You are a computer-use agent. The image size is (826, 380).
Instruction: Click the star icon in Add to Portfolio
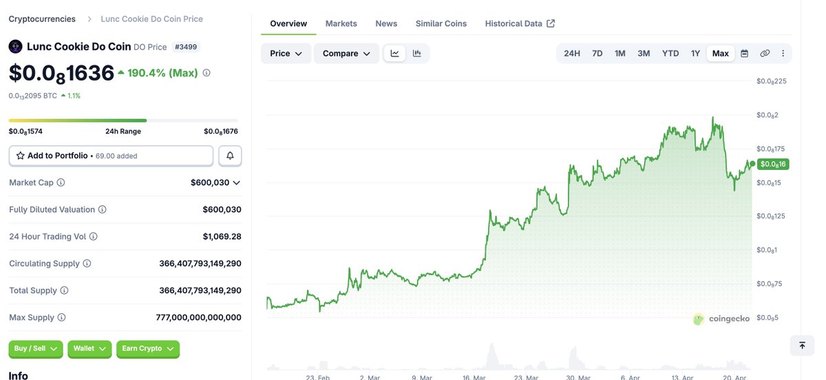point(21,156)
